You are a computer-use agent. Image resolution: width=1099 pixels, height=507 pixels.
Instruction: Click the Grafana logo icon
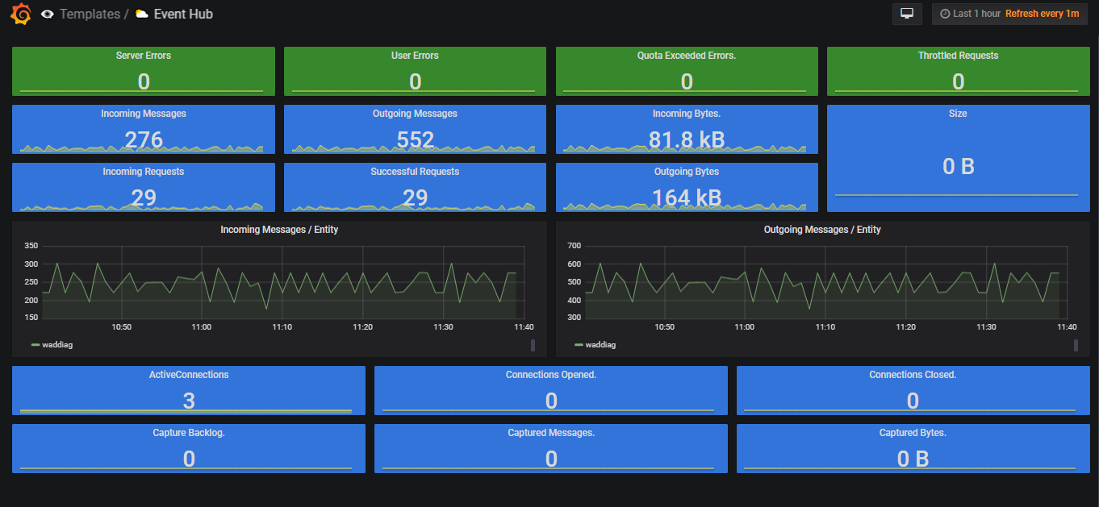pyautogui.click(x=20, y=14)
